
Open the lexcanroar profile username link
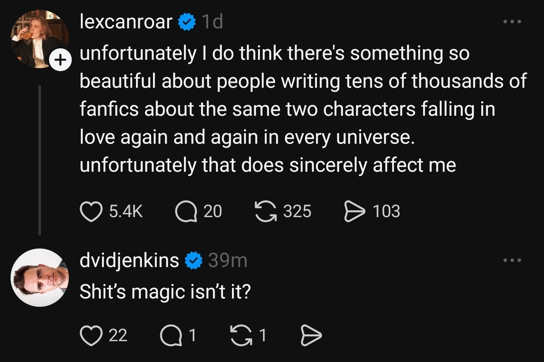tap(126, 22)
